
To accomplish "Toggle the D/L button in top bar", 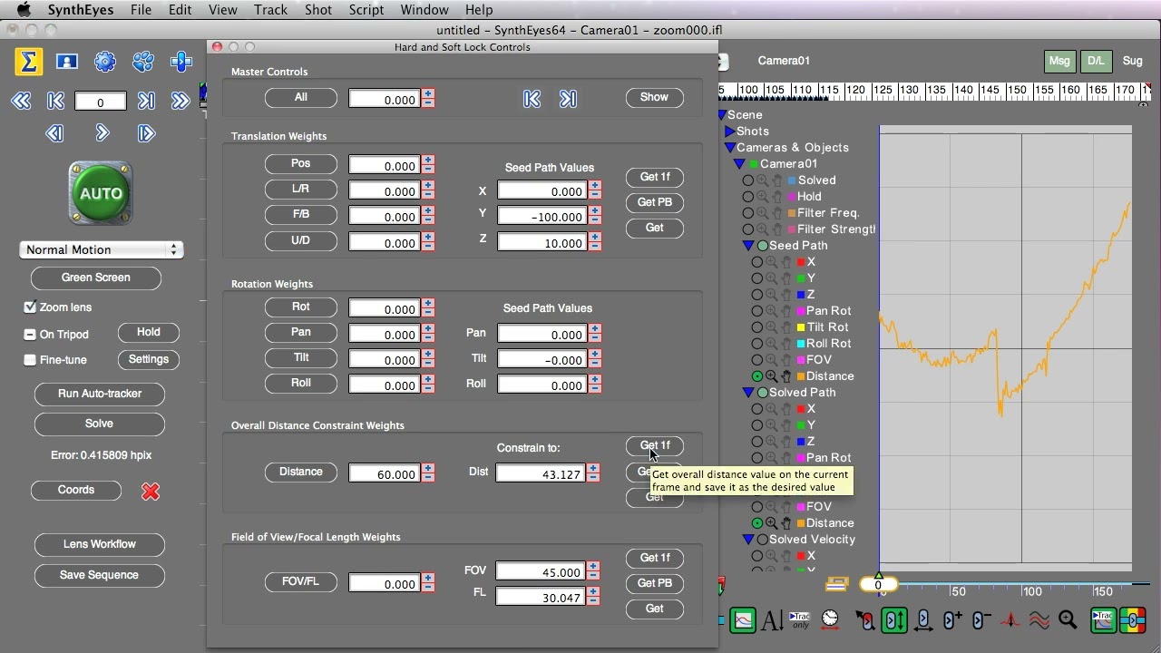I will [1096, 61].
